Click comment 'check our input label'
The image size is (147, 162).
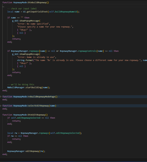click(x=22, y=9)
